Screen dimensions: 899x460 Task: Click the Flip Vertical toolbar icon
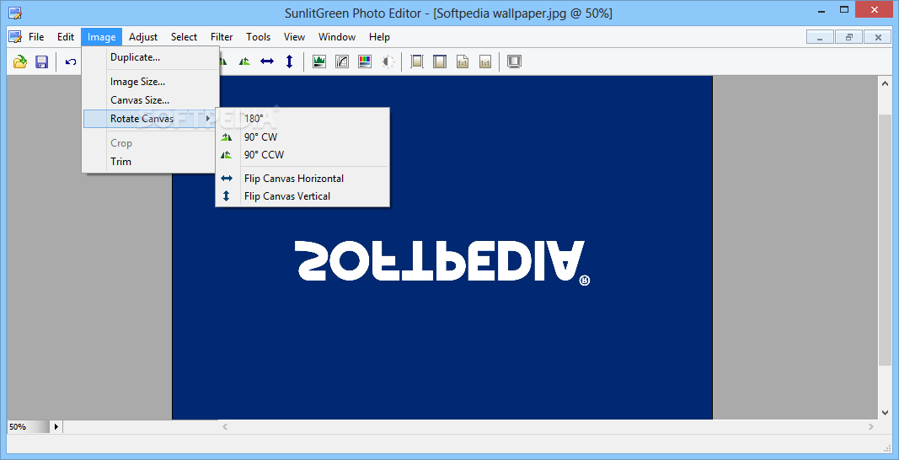290,62
